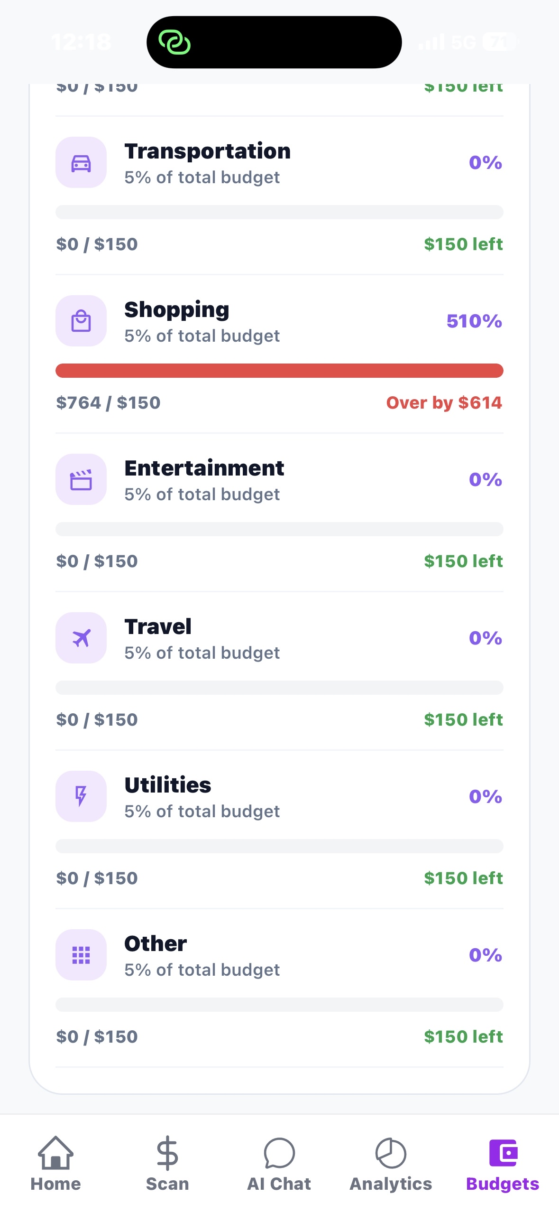
Task: Open the Shopping category title
Action: (177, 310)
